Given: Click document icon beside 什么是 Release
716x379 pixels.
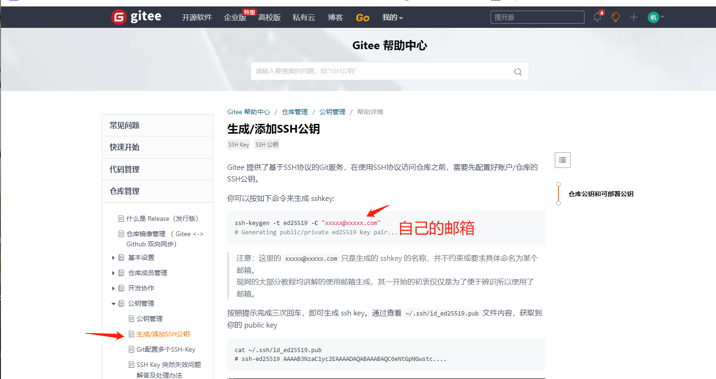Looking at the screenshot, I should [121, 218].
